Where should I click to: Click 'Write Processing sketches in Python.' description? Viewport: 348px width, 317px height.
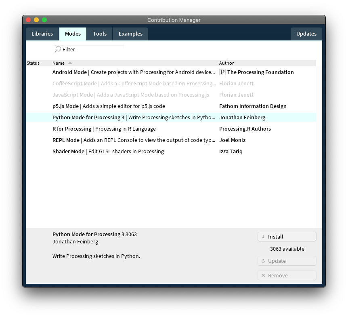coord(96,256)
